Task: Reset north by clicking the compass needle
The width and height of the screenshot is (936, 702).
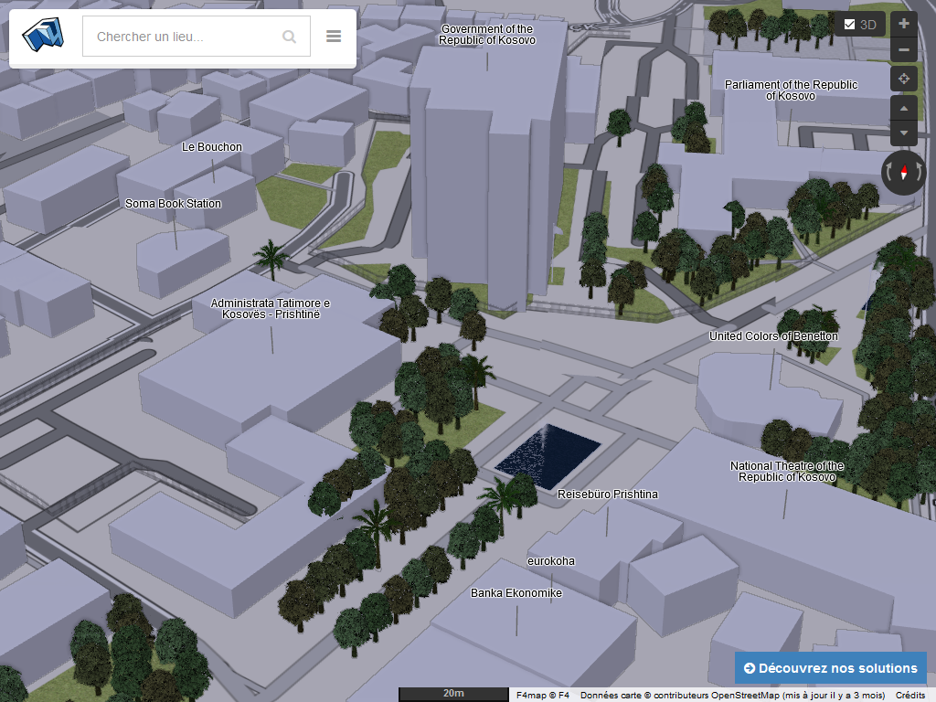Action: point(904,172)
